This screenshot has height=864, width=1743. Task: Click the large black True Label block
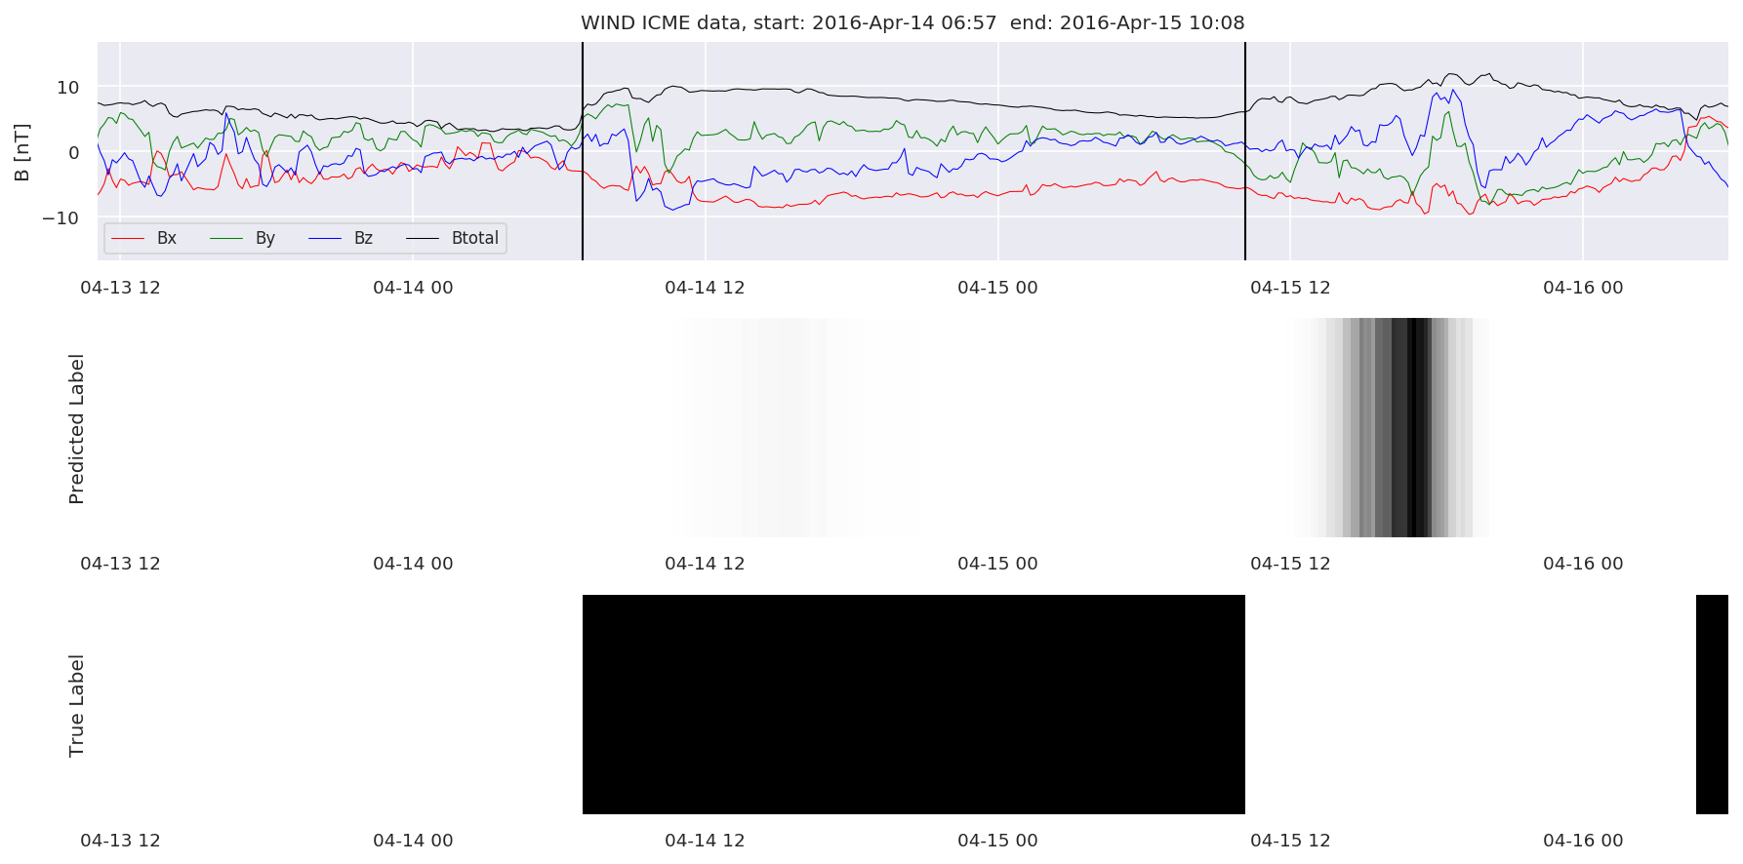(x=913, y=704)
